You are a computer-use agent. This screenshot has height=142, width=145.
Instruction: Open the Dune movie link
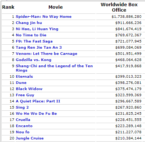click(x=21, y=83)
